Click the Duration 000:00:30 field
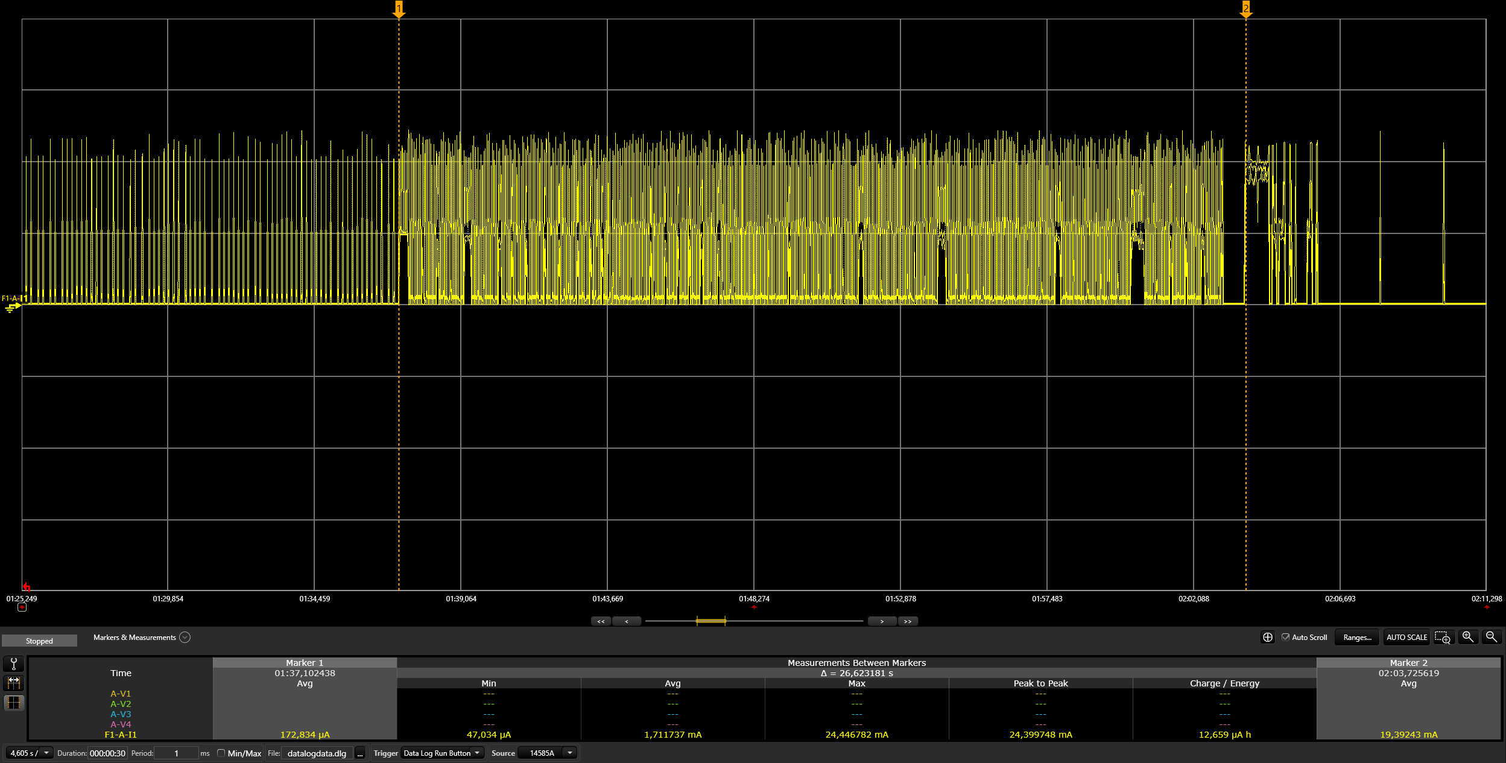The image size is (1506, 763). click(107, 753)
